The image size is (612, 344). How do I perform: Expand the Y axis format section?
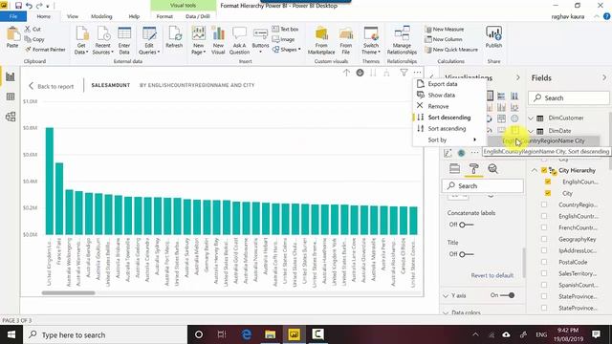point(446,295)
